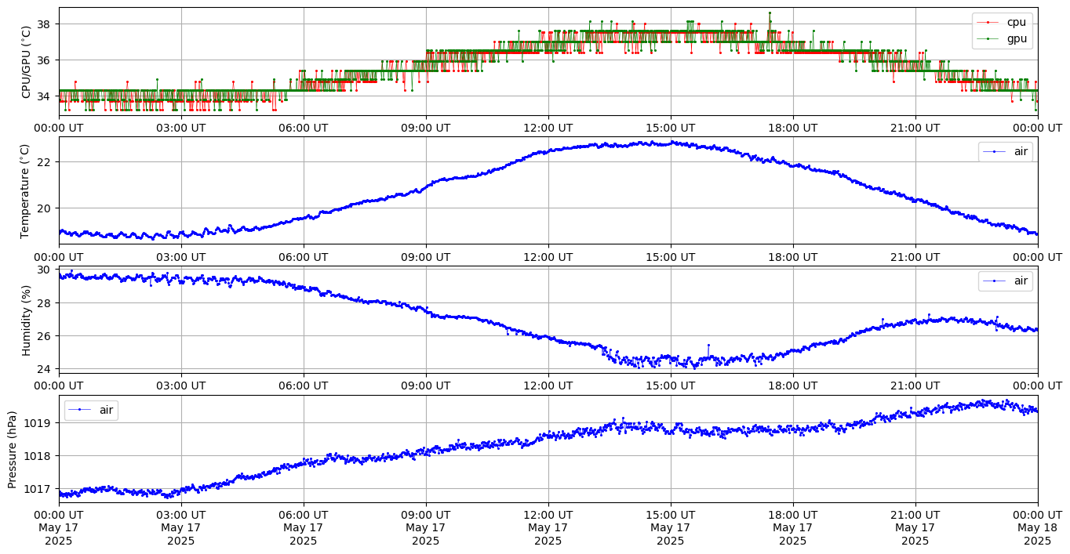The height and width of the screenshot is (554, 1070).
Task: Click the 34 tick on CPU/GPU axis
Action: point(43,96)
